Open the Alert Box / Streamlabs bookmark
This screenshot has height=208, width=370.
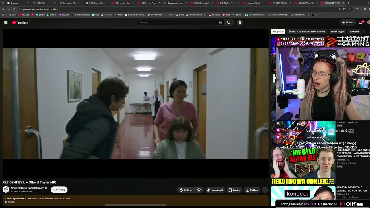point(255,15)
